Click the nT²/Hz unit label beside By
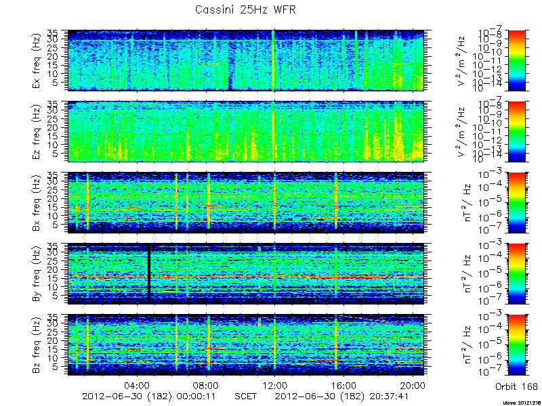This screenshot has width=542, height=406. 467,274
